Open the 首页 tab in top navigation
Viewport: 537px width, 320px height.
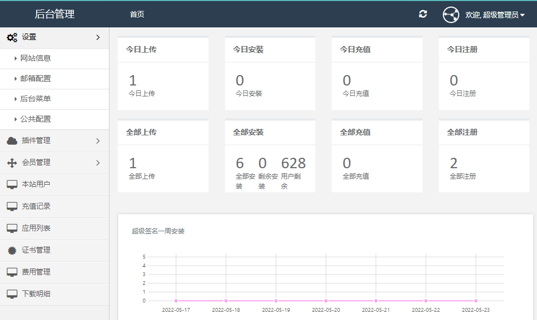[137, 14]
